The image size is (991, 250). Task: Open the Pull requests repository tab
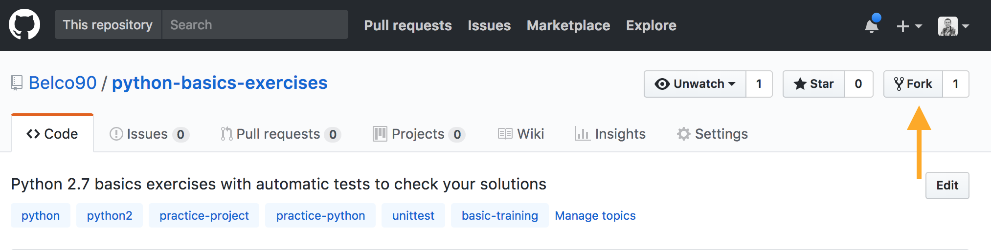(280, 134)
